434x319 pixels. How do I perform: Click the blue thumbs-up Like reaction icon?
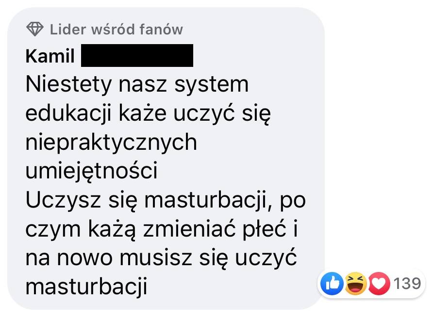(332, 283)
